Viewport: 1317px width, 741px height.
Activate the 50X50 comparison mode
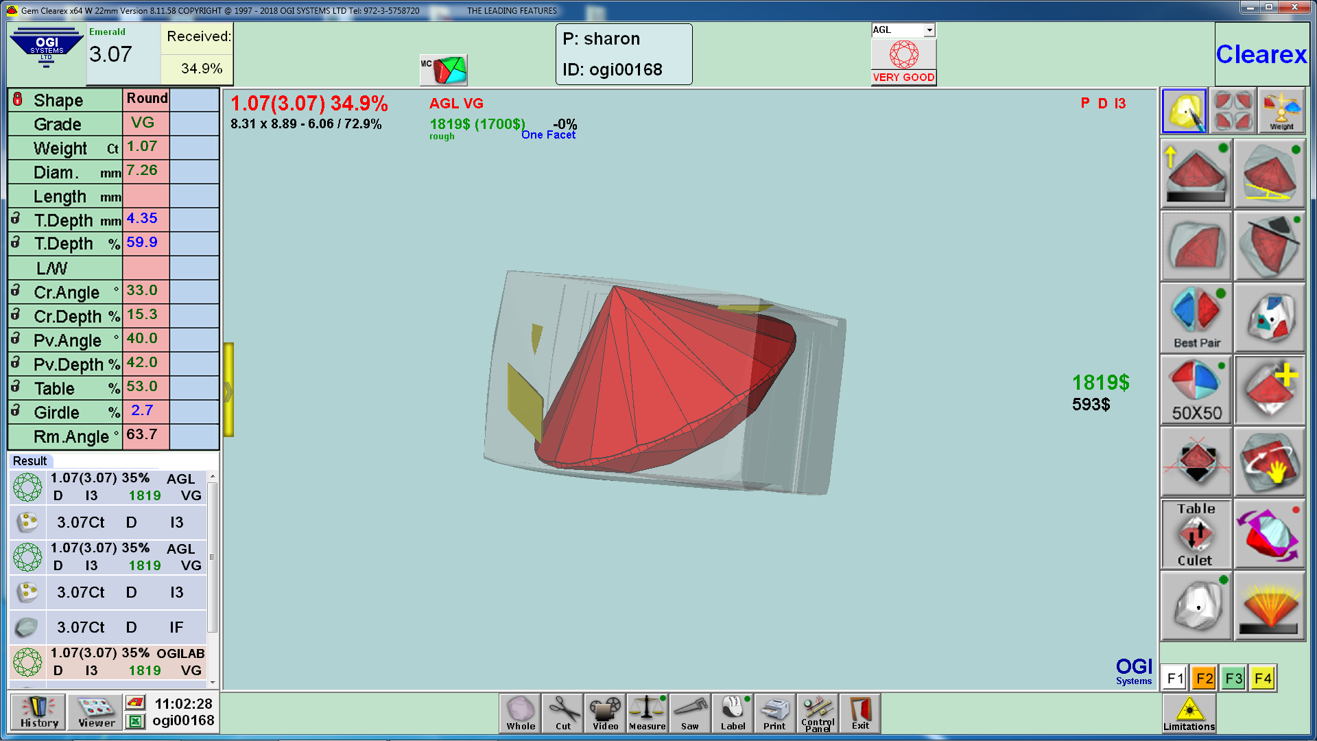click(x=1195, y=389)
